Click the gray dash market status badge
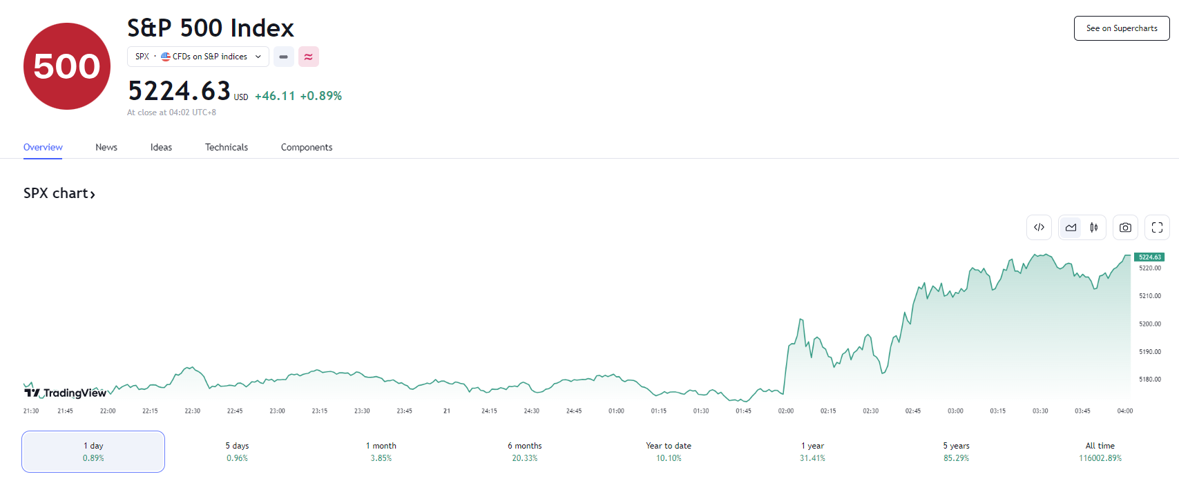1179x481 pixels. point(283,57)
